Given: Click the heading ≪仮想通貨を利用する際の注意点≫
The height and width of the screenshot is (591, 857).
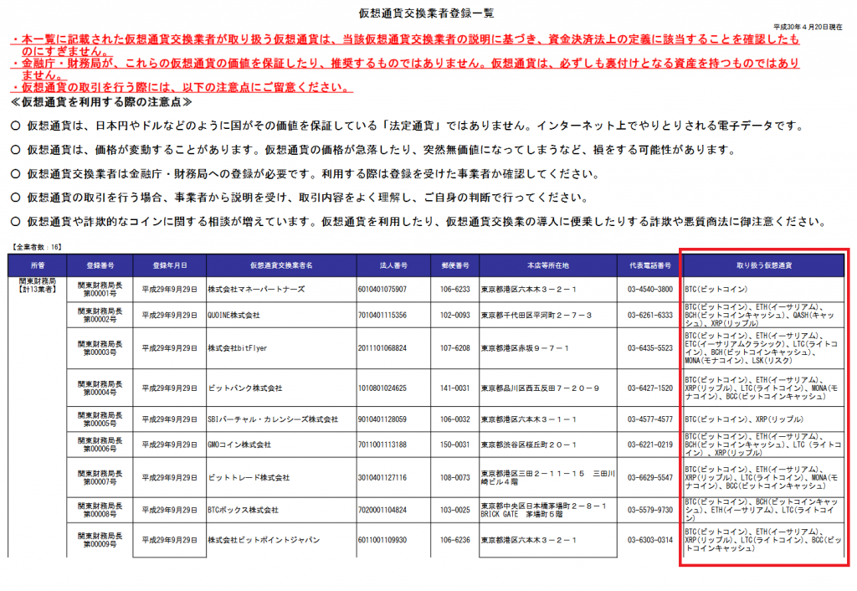Looking at the screenshot, I should pos(101,102).
